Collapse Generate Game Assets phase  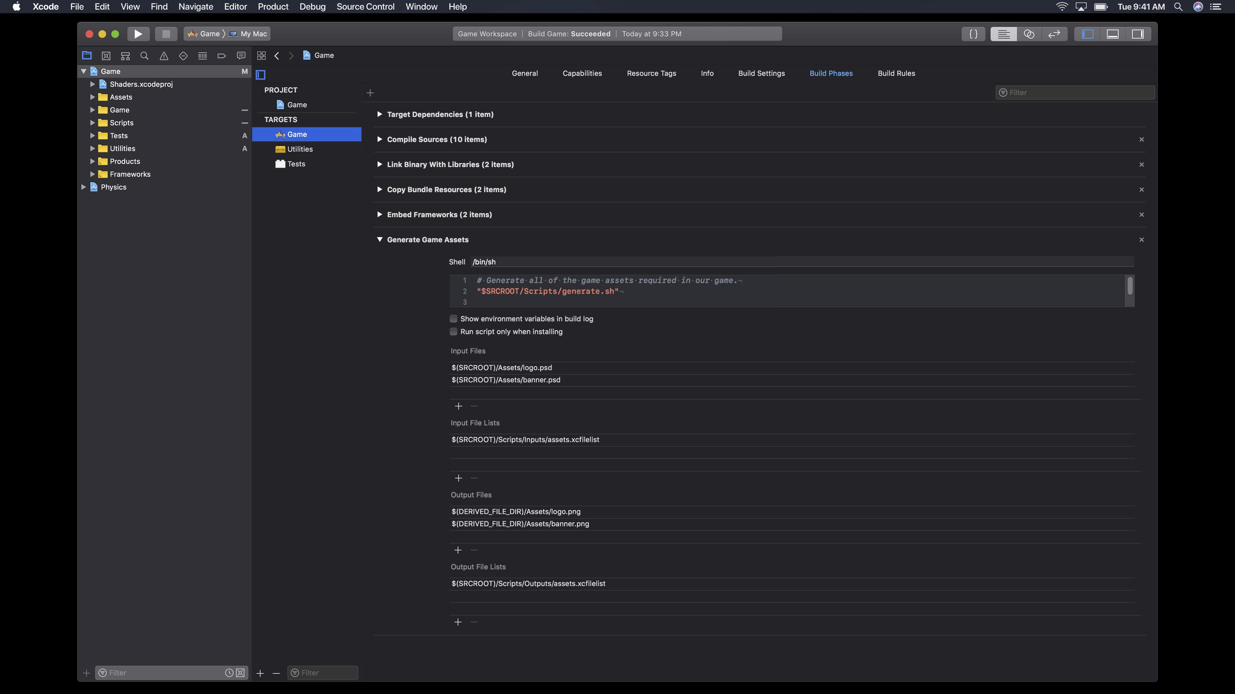[x=380, y=239]
